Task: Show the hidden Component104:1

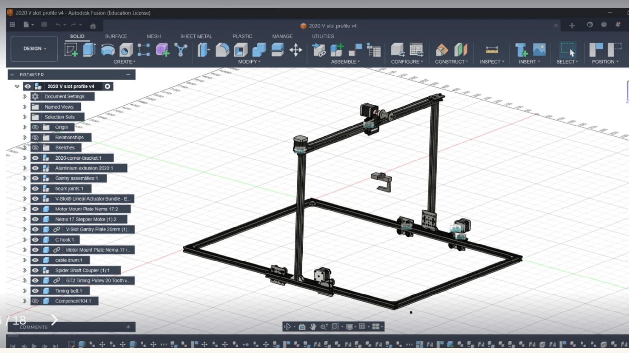Action: coord(35,301)
